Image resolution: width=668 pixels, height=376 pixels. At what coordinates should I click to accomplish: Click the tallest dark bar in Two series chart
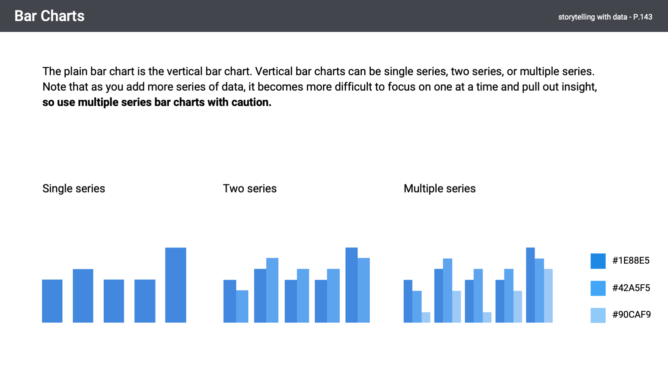coord(351,285)
